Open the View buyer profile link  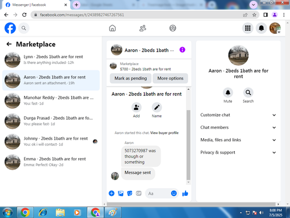click(164, 133)
